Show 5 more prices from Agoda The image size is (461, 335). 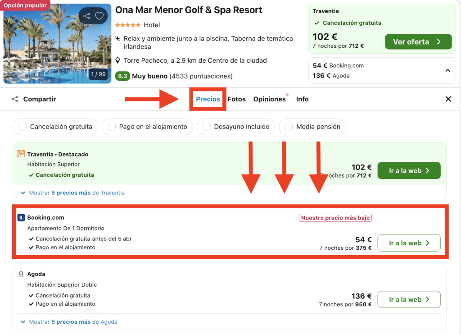pos(69,322)
